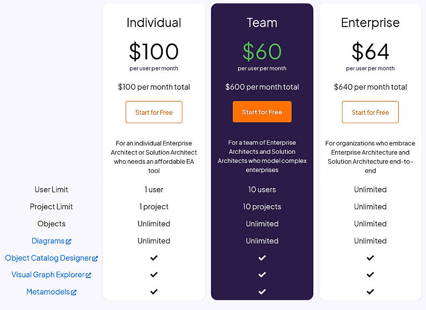Click the external link icon next to Object Catalog Designer
Viewport: 426px width, 310px height.
click(95, 258)
